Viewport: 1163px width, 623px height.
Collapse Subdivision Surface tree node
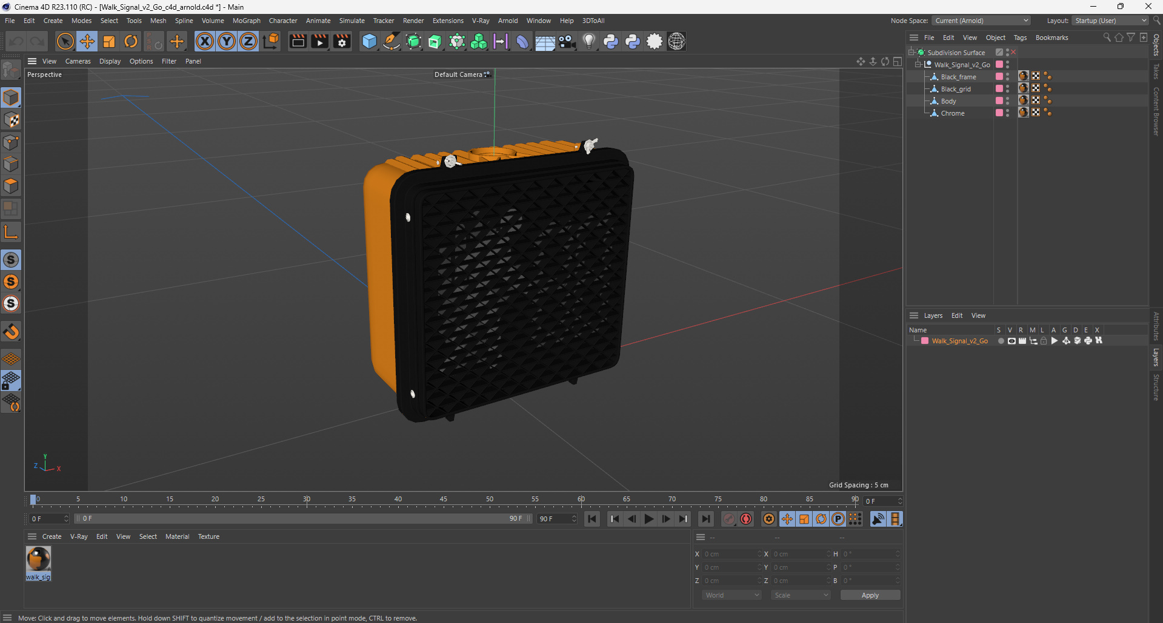pyautogui.click(x=911, y=53)
